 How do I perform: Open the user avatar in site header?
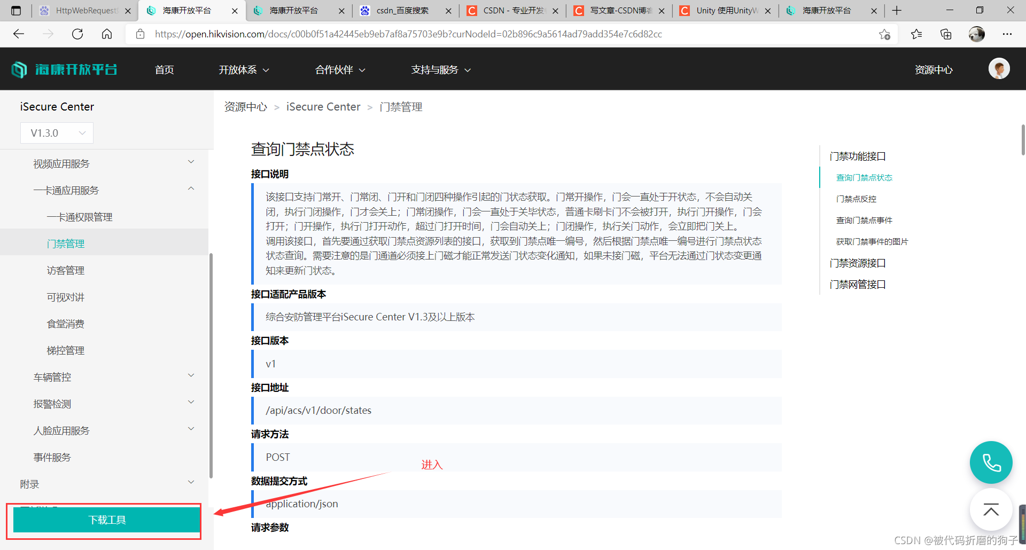tap(999, 69)
